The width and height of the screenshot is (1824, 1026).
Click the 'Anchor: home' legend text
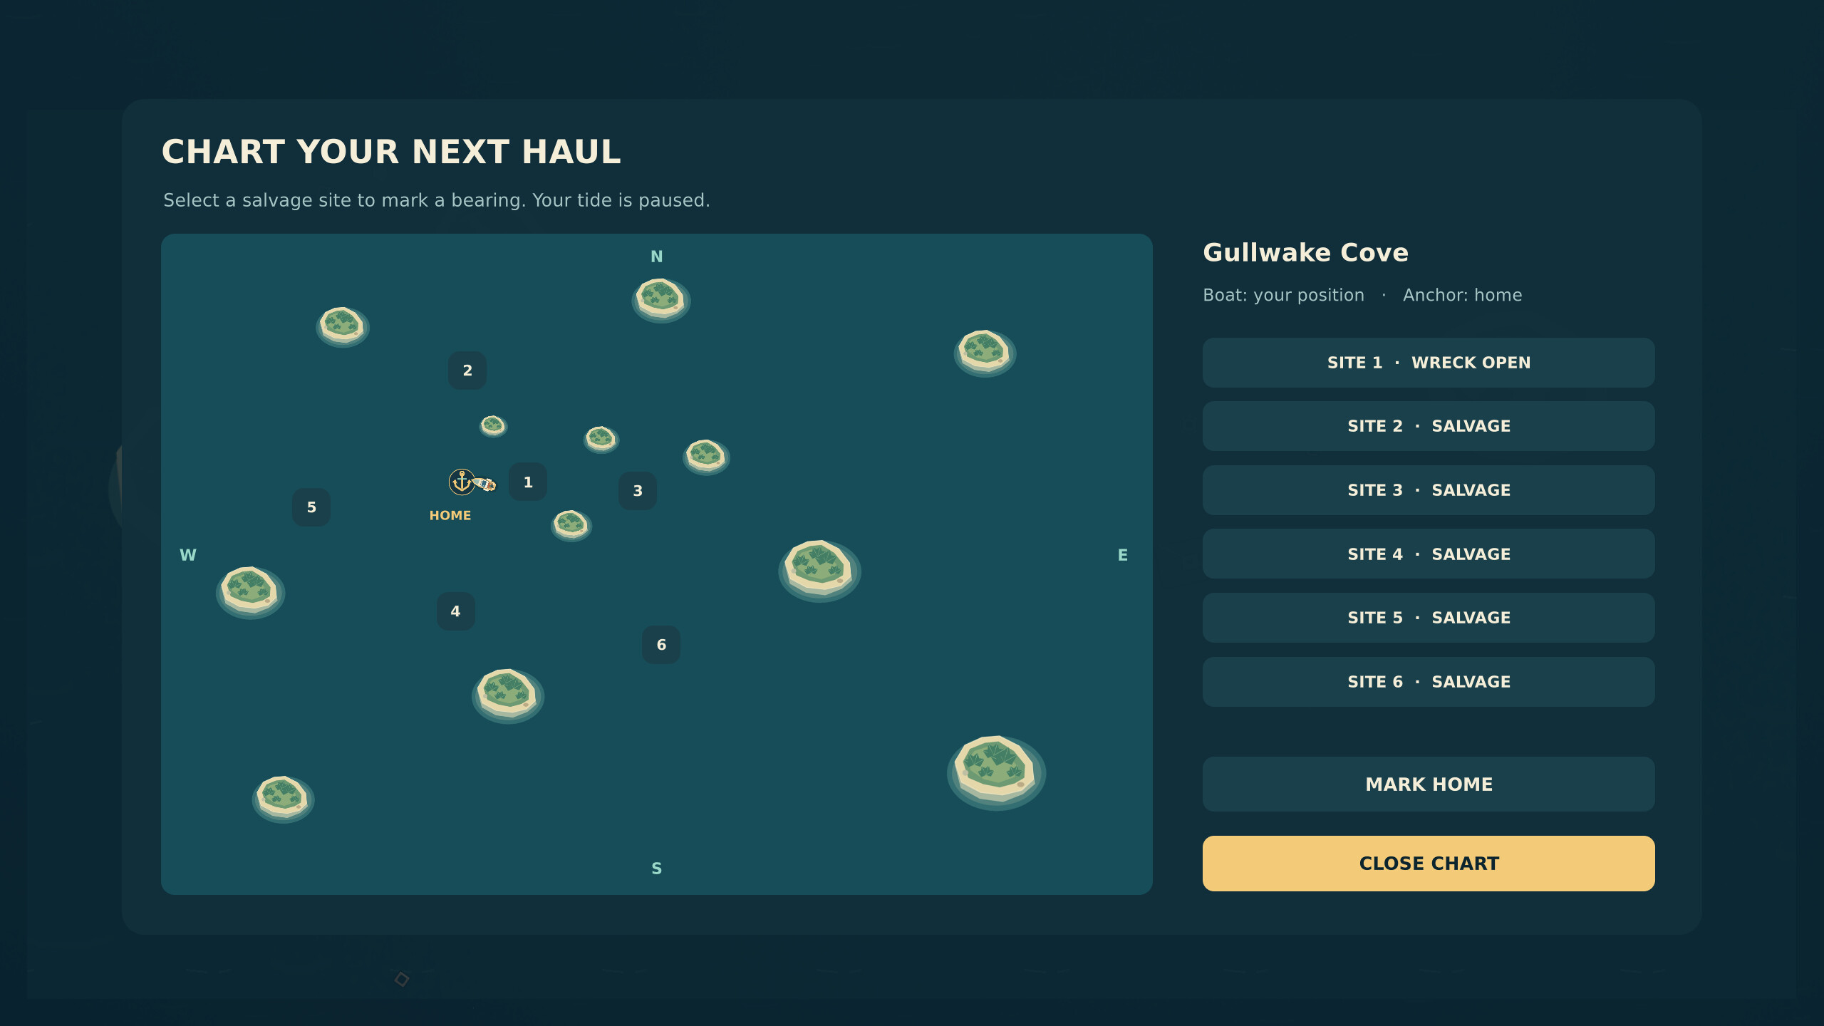tap(1463, 295)
